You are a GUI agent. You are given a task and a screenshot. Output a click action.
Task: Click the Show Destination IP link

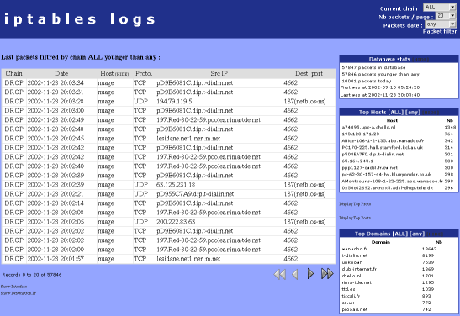point(19,293)
